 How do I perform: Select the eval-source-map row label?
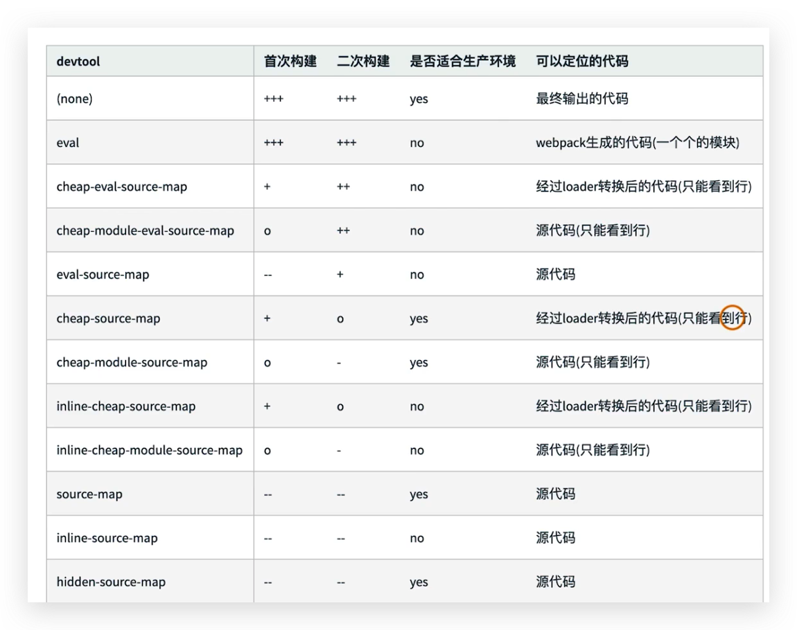[x=103, y=274]
